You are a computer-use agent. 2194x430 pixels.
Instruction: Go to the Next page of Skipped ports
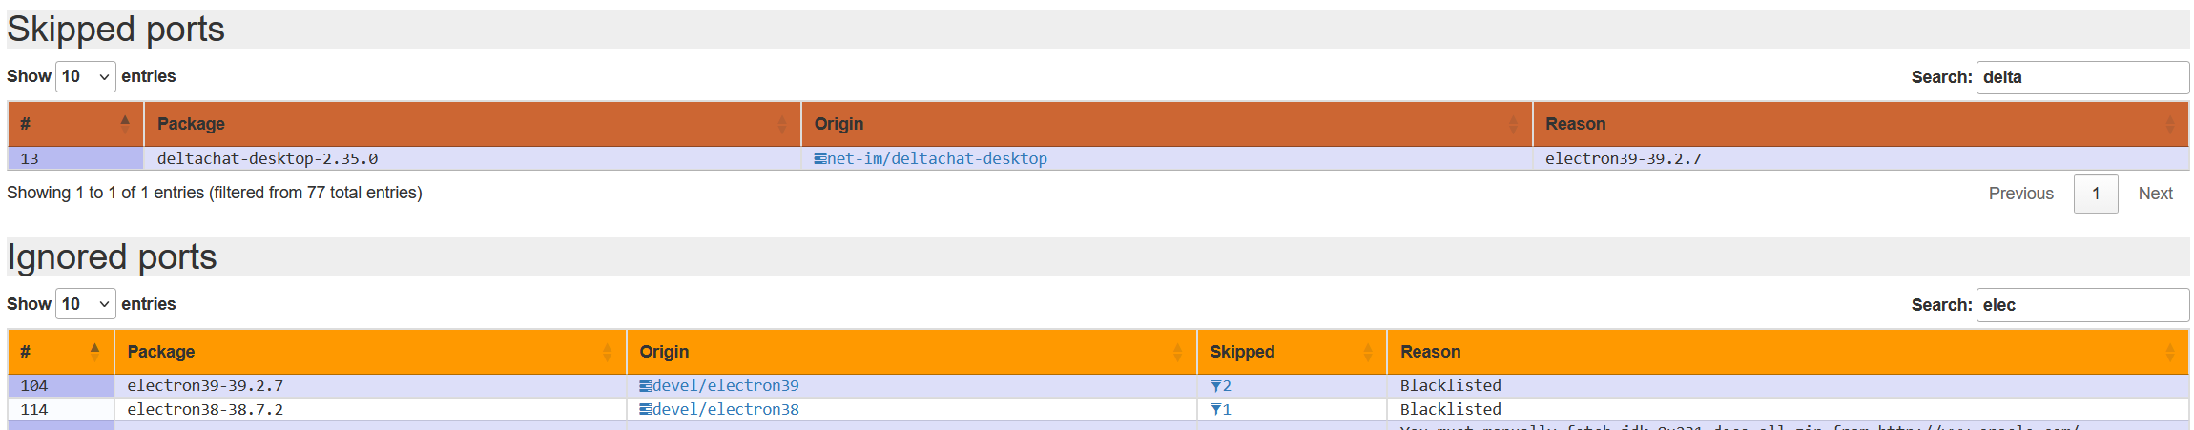[2155, 194]
